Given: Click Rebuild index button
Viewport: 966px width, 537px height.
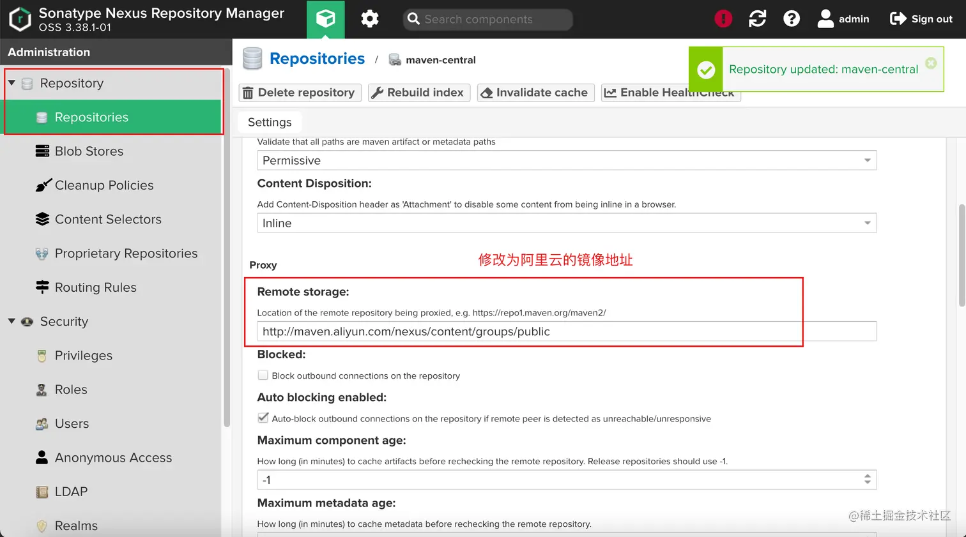Looking at the screenshot, I should pyautogui.click(x=418, y=93).
